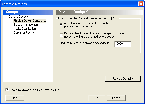Open the Display of Results category
The image size is (145, 104).
point(24,33)
